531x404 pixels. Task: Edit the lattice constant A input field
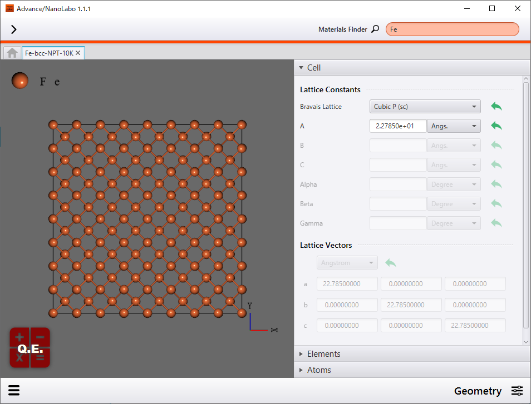398,126
